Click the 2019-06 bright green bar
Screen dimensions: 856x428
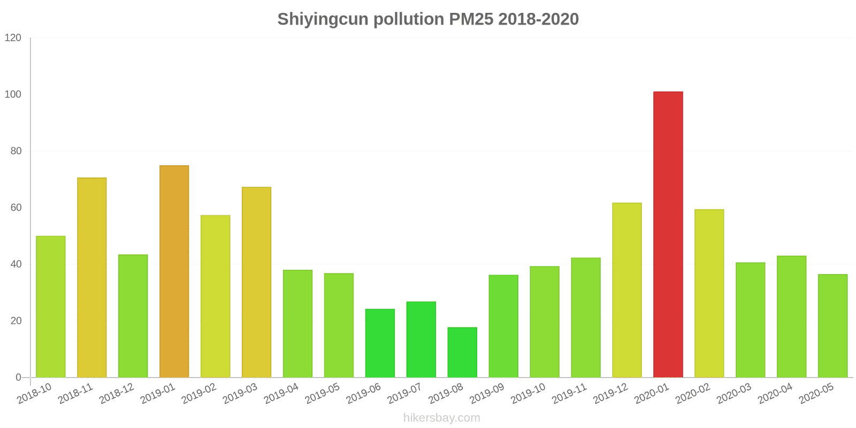(380, 343)
